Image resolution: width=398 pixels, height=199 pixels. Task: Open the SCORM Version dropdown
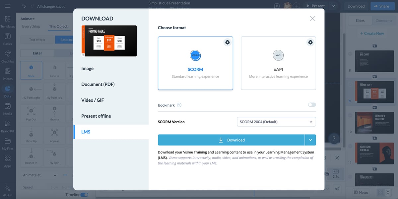click(x=276, y=122)
